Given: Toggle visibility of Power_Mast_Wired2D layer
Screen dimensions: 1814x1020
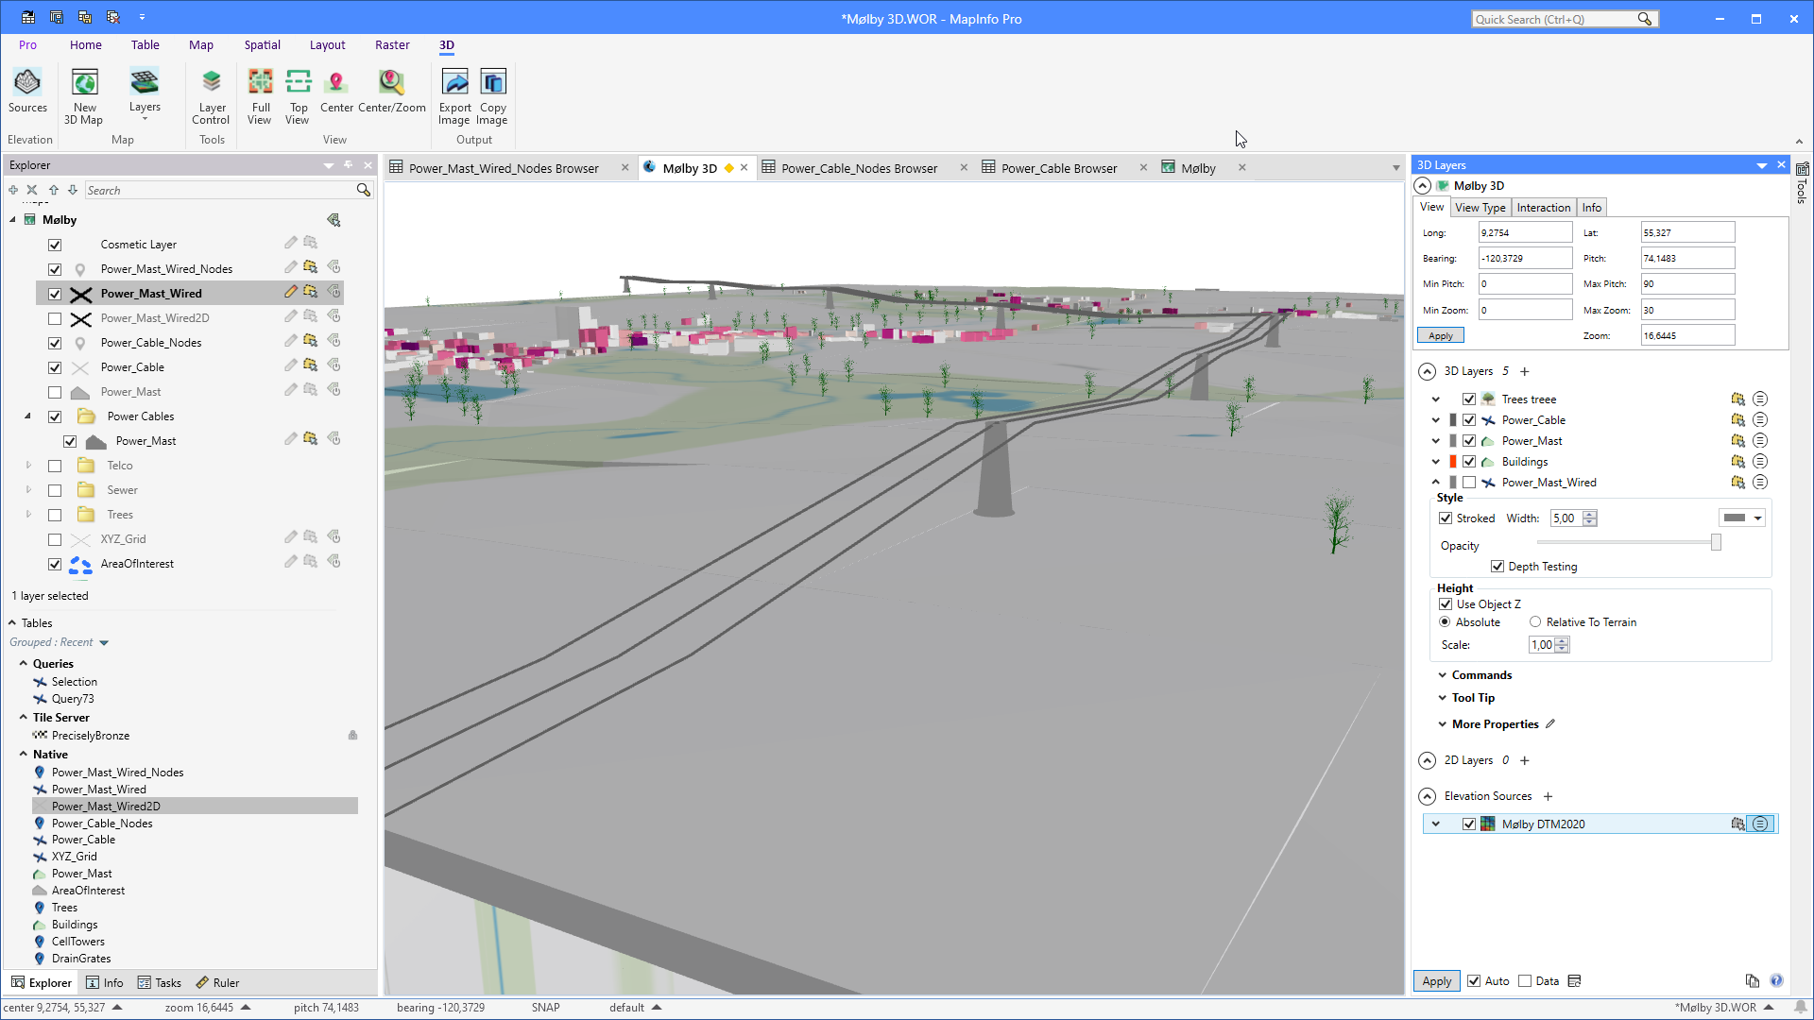Looking at the screenshot, I should (x=55, y=318).
